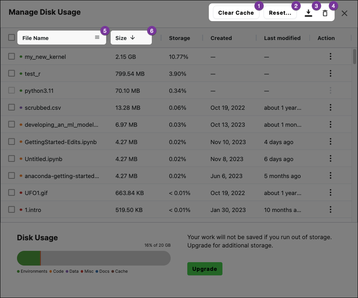Check the anaconda-getting-started row checkbox

click(x=11, y=175)
